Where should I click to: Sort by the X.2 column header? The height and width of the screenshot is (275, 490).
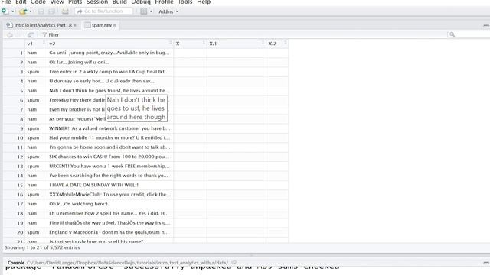click(x=277, y=44)
